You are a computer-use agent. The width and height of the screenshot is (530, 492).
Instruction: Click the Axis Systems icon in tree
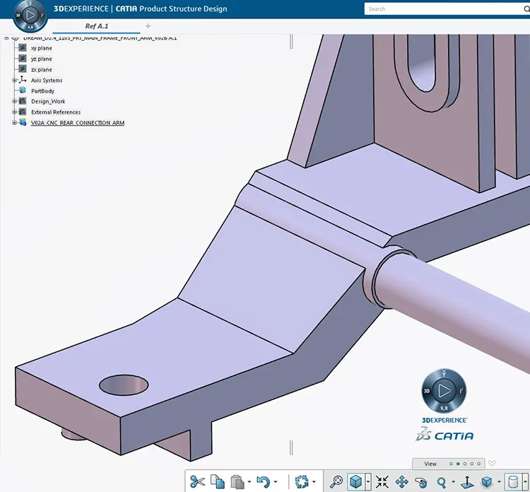[x=23, y=80]
